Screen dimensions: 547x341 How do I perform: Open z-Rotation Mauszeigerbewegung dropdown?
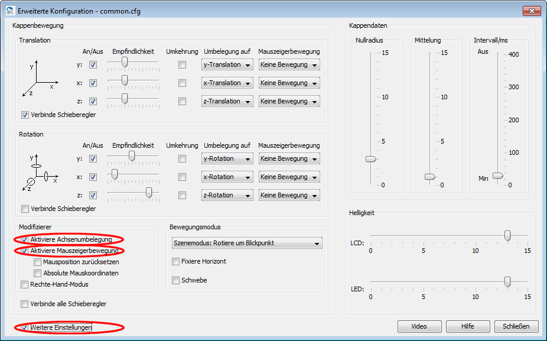click(289, 195)
